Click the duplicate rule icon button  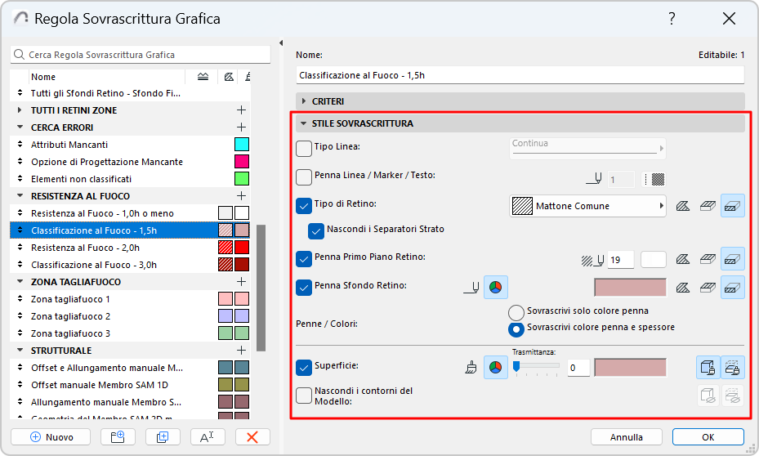coord(163,436)
